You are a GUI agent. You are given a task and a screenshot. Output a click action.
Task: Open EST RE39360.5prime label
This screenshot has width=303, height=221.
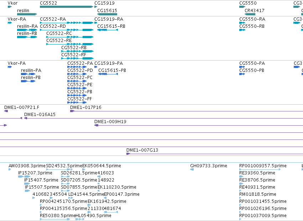(257, 173)
